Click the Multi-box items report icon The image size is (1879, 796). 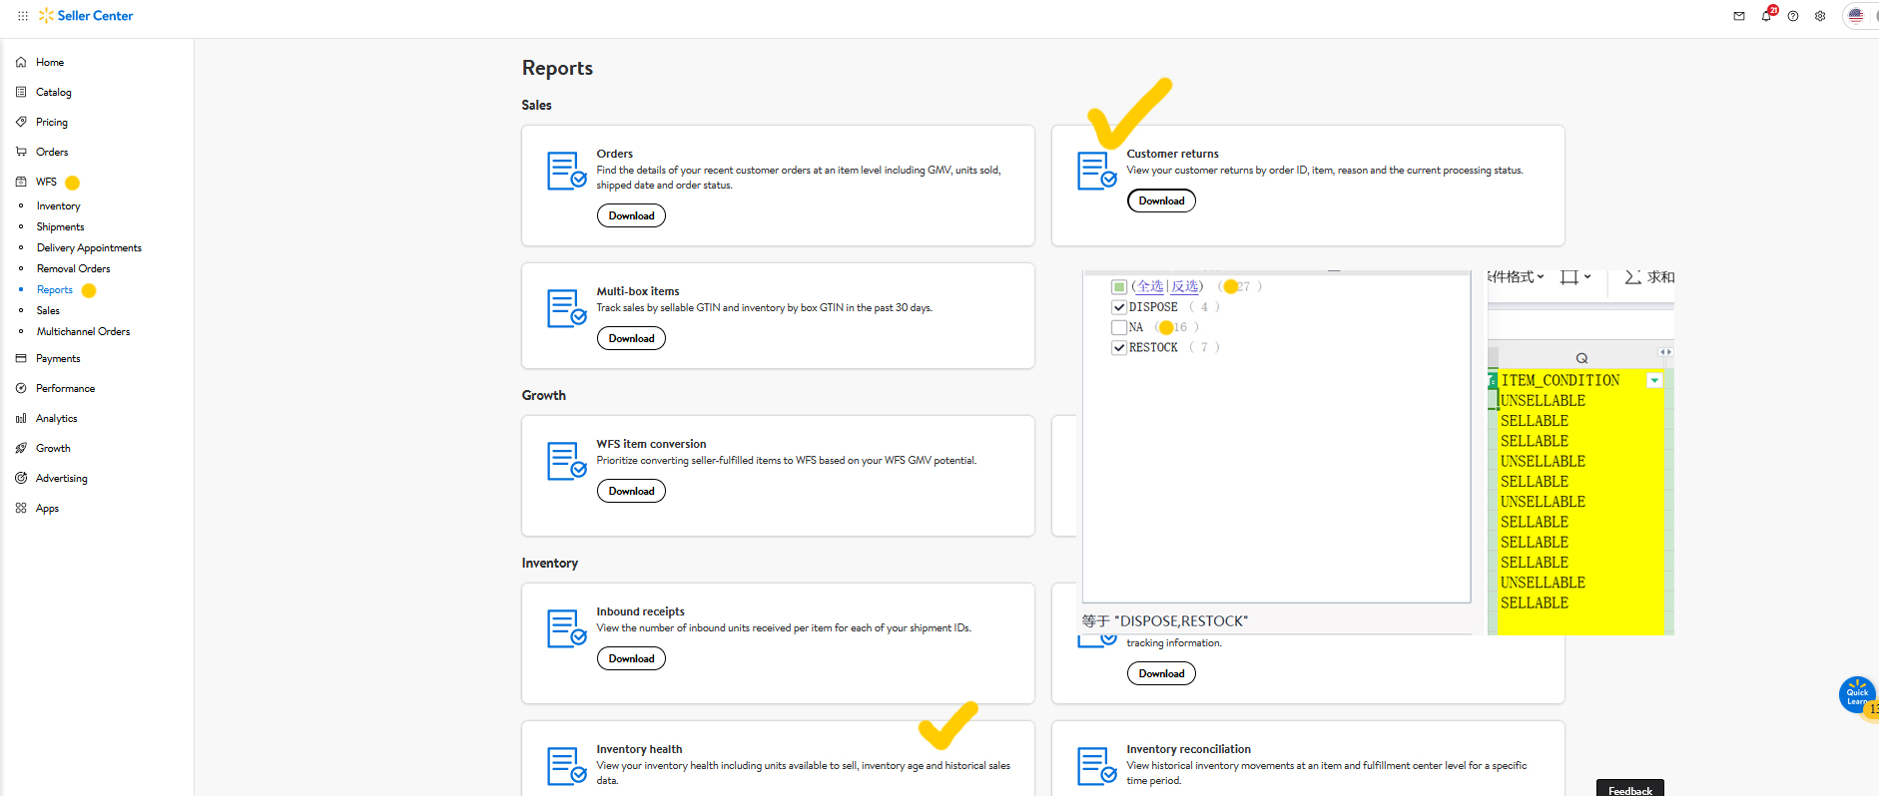(x=566, y=308)
